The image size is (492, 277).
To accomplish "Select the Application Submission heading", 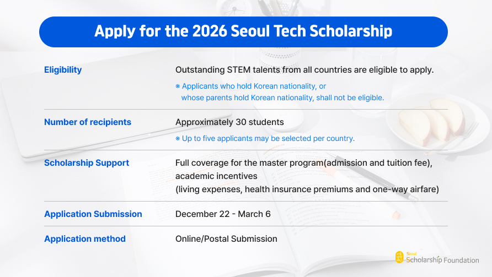I will (93, 214).
